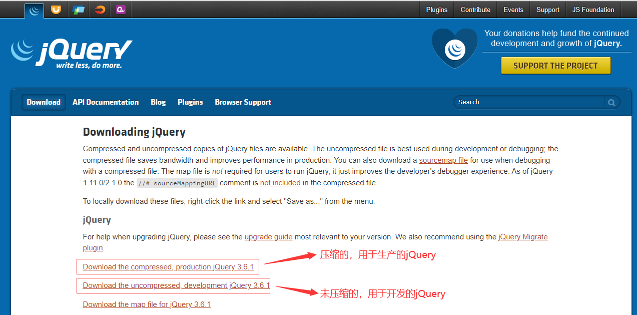Select the Download navigation tab
637x315 pixels.
click(x=44, y=102)
